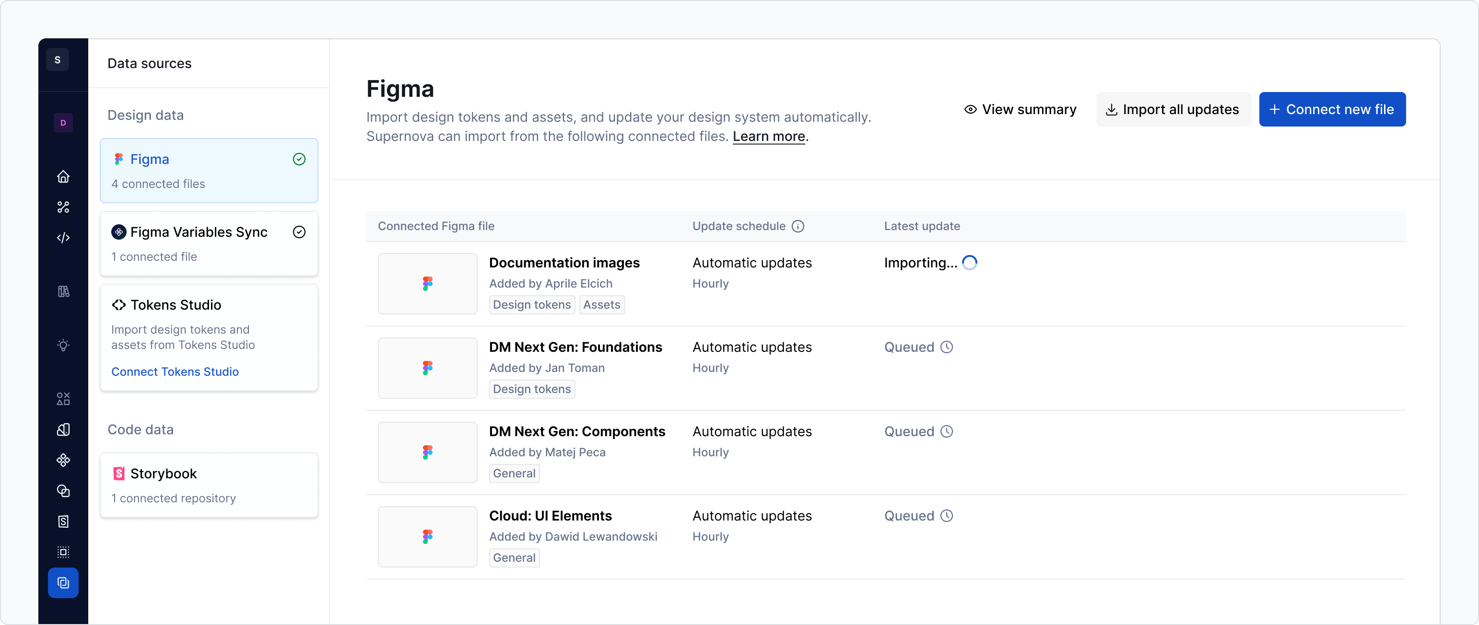1479x625 pixels.
Task: Select the highlighted data sources icon in sidebar
Action: point(63,582)
